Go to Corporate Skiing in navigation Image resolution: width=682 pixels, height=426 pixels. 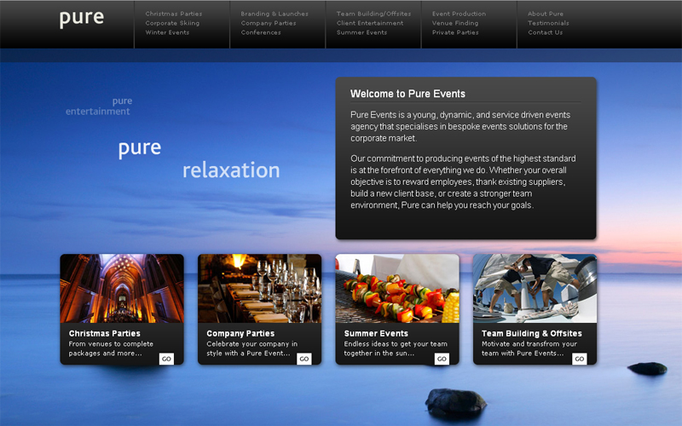point(172,23)
